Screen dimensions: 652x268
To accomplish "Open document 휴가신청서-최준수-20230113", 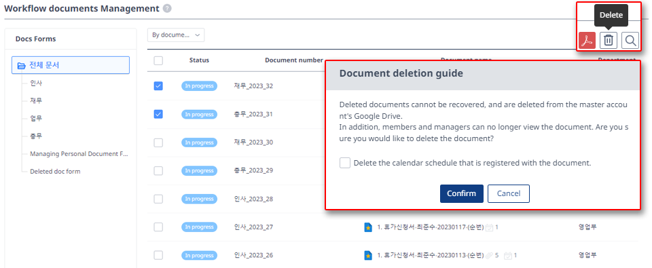I will [x=431, y=255].
